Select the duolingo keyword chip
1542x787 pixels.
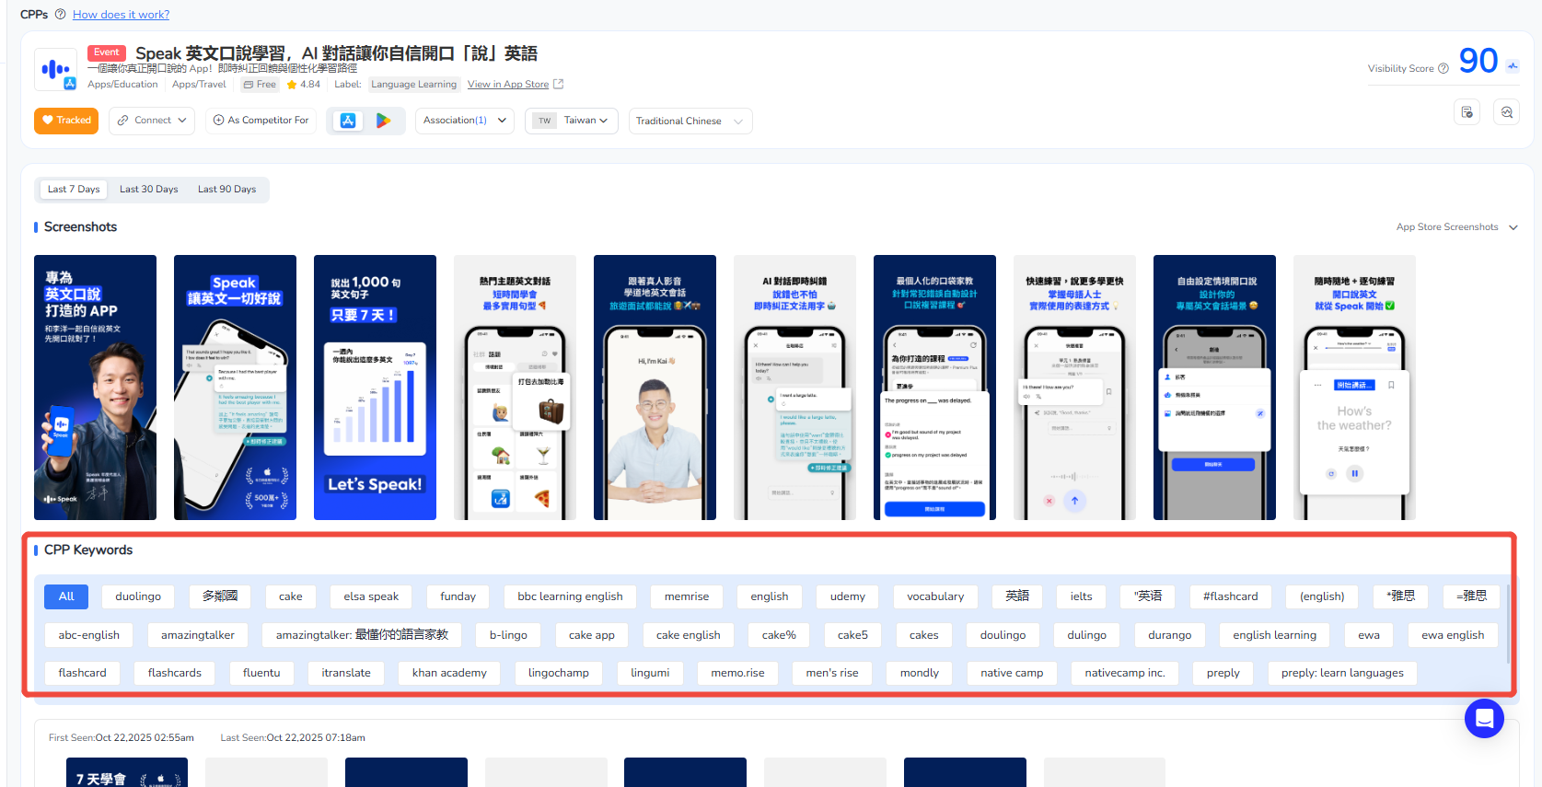tap(138, 596)
